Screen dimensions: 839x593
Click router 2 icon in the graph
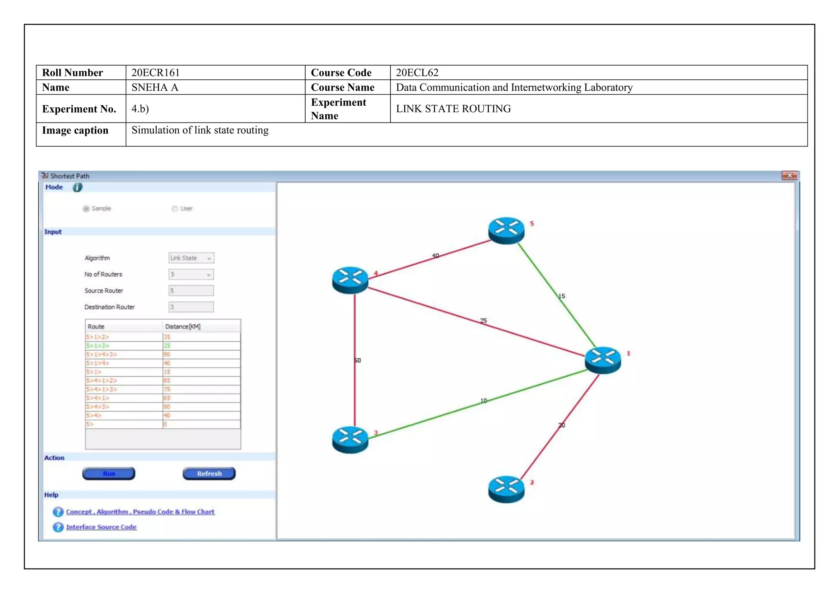tap(506, 489)
